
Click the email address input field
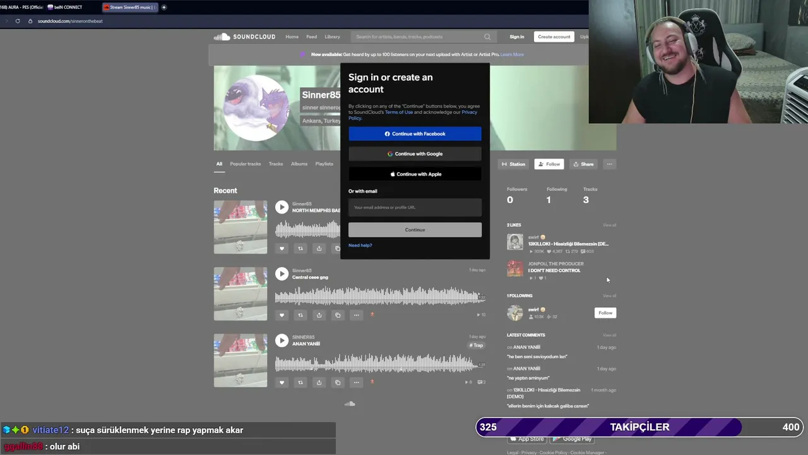(x=415, y=207)
